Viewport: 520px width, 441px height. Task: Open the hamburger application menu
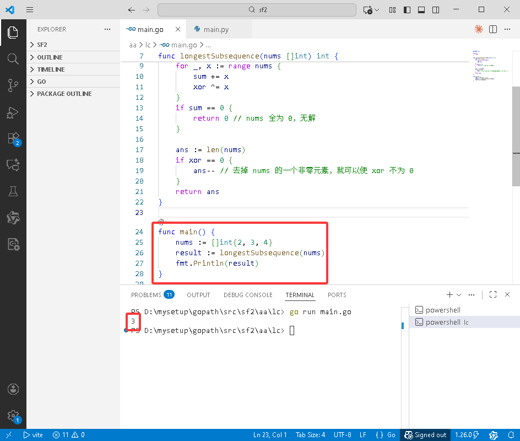(30, 9)
